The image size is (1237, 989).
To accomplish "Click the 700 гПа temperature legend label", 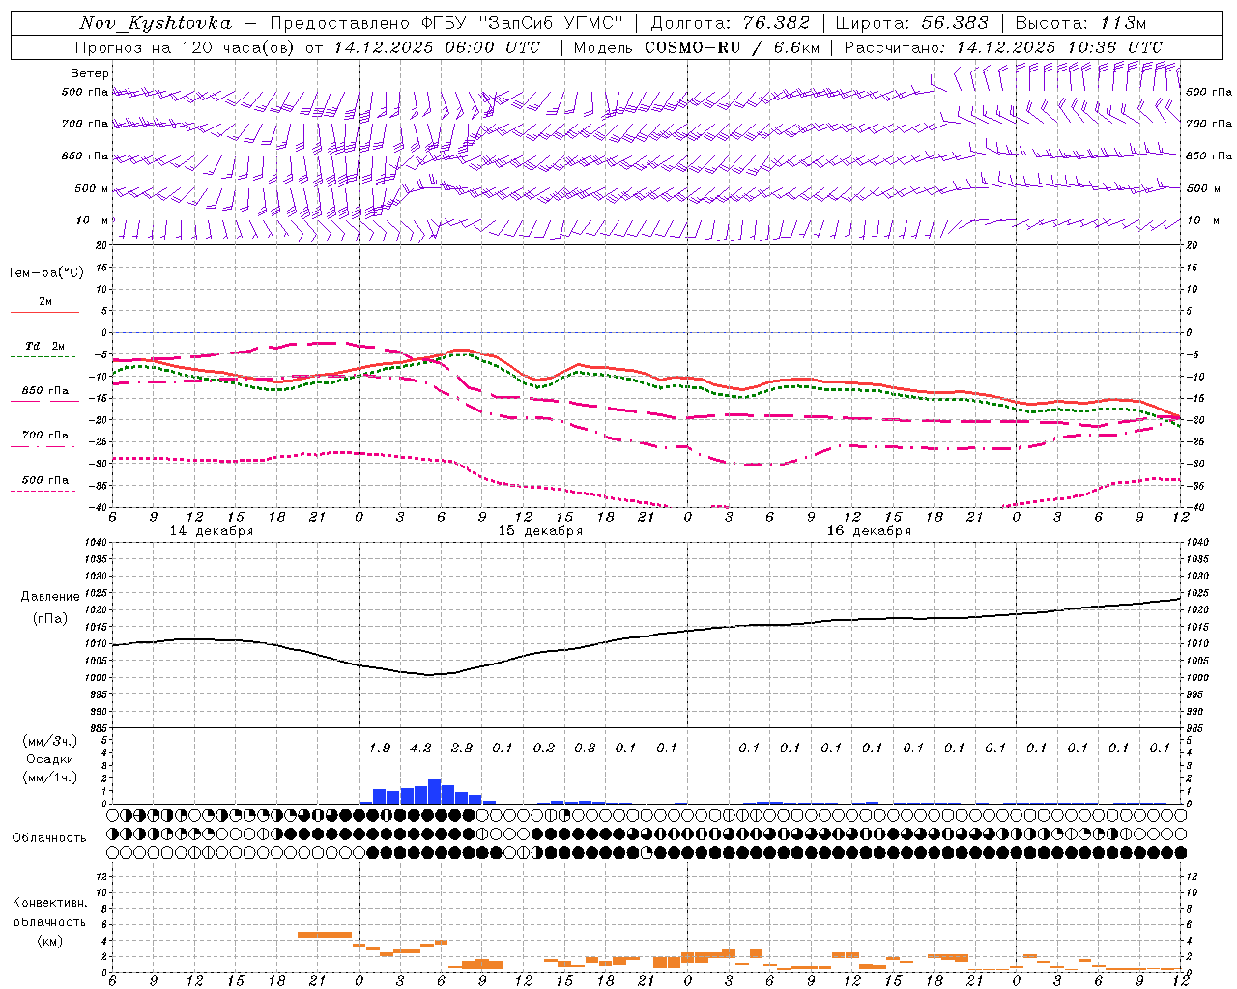I will (x=45, y=436).
